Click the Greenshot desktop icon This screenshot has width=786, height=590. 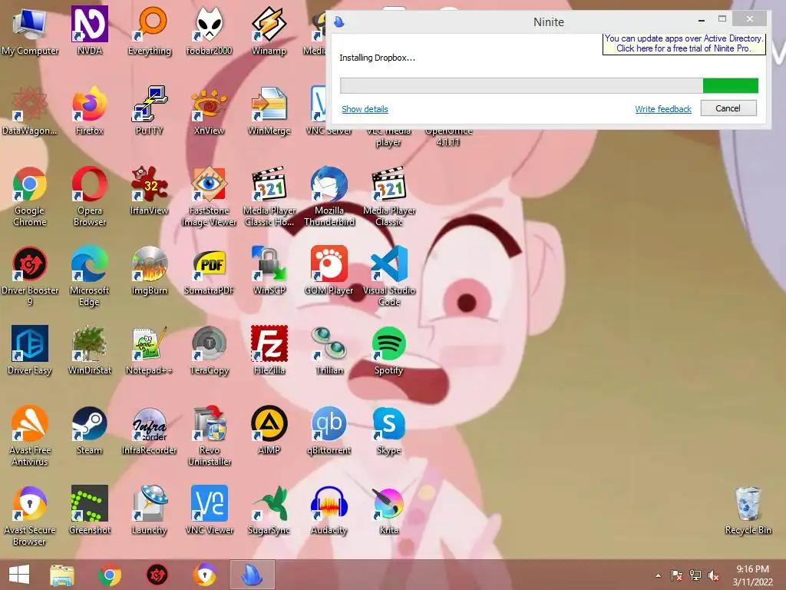click(x=89, y=510)
